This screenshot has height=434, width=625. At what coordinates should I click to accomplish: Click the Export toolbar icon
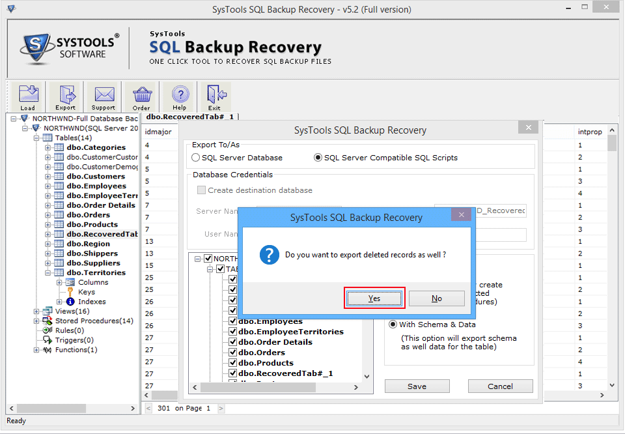(x=66, y=96)
